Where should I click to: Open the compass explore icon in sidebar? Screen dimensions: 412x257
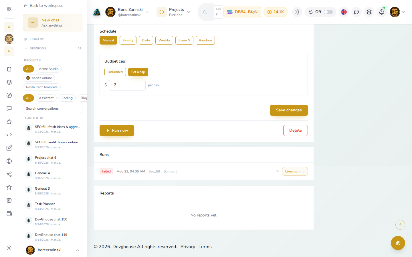tap(9, 95)
